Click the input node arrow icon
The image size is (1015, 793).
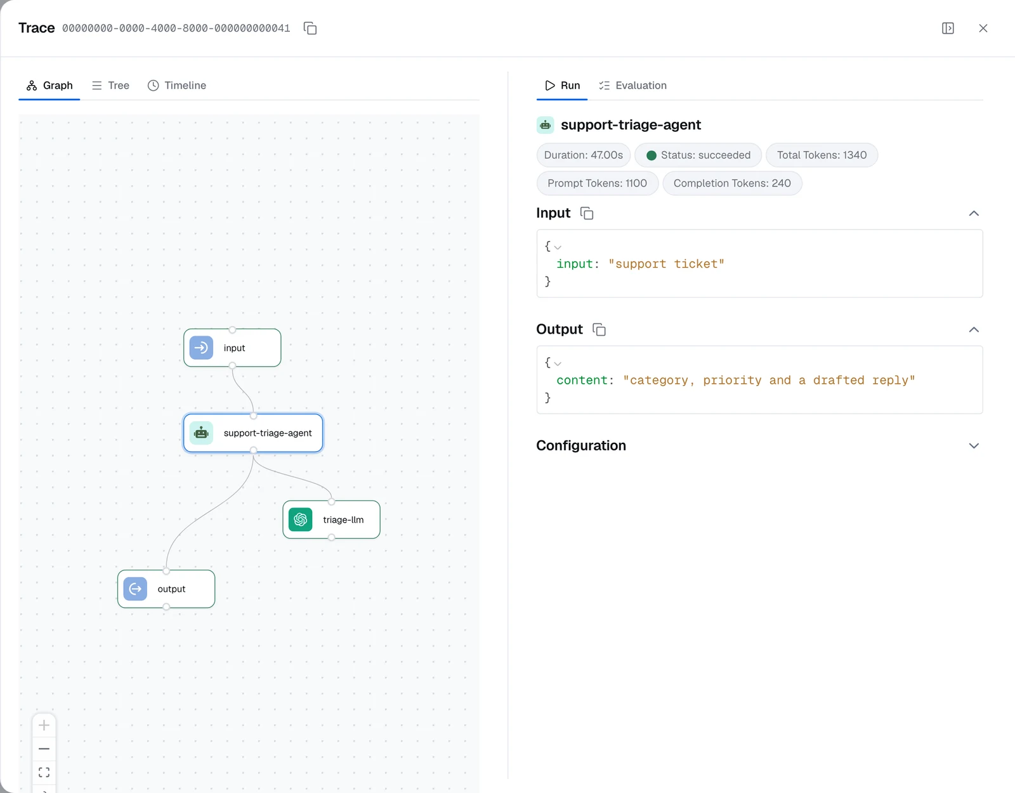click(201, 348)
